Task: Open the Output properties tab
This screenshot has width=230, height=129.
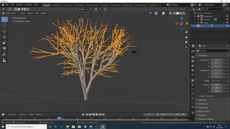Action: tap(193, 61)
